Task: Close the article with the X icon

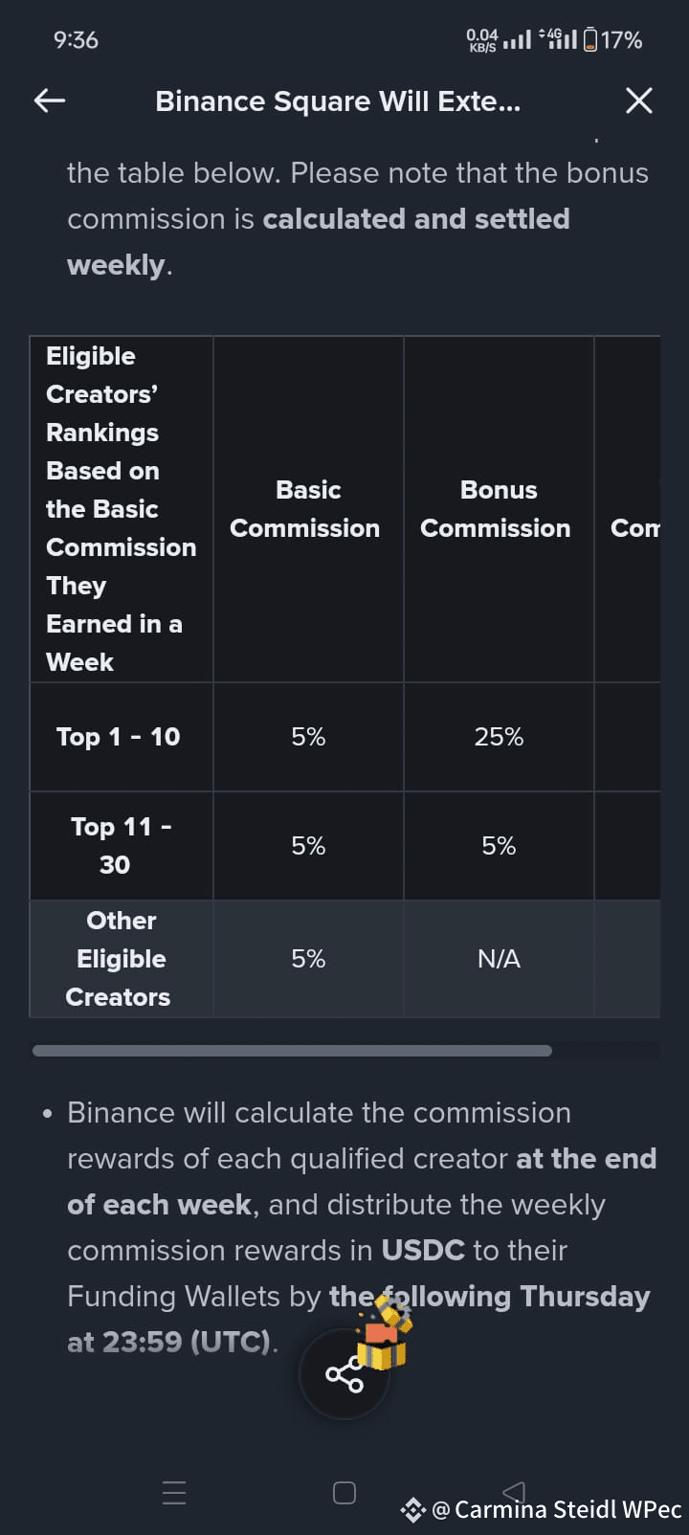Action: pyautogui.click(x=638, y=100)
